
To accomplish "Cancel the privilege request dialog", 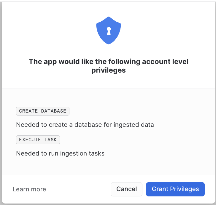I will [x=126, y=189].
